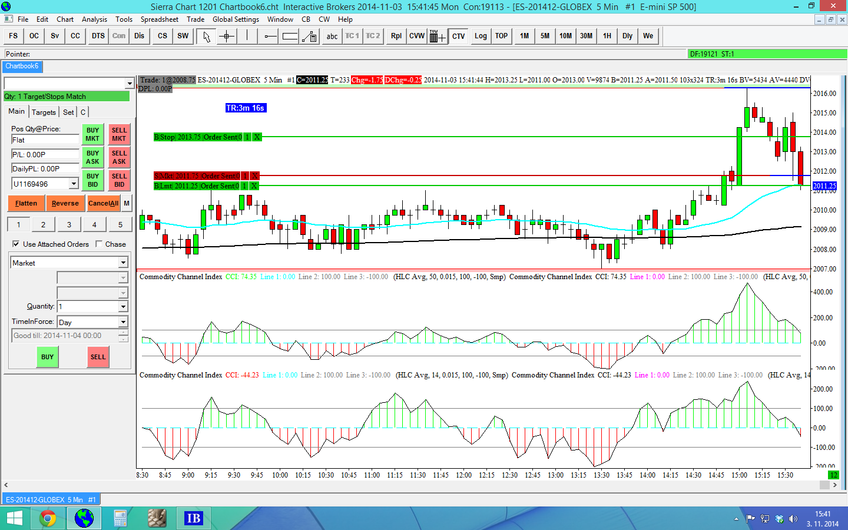Click the FS toolbar button
Viewport: 848px width, 530px height.
pos(13,36)
